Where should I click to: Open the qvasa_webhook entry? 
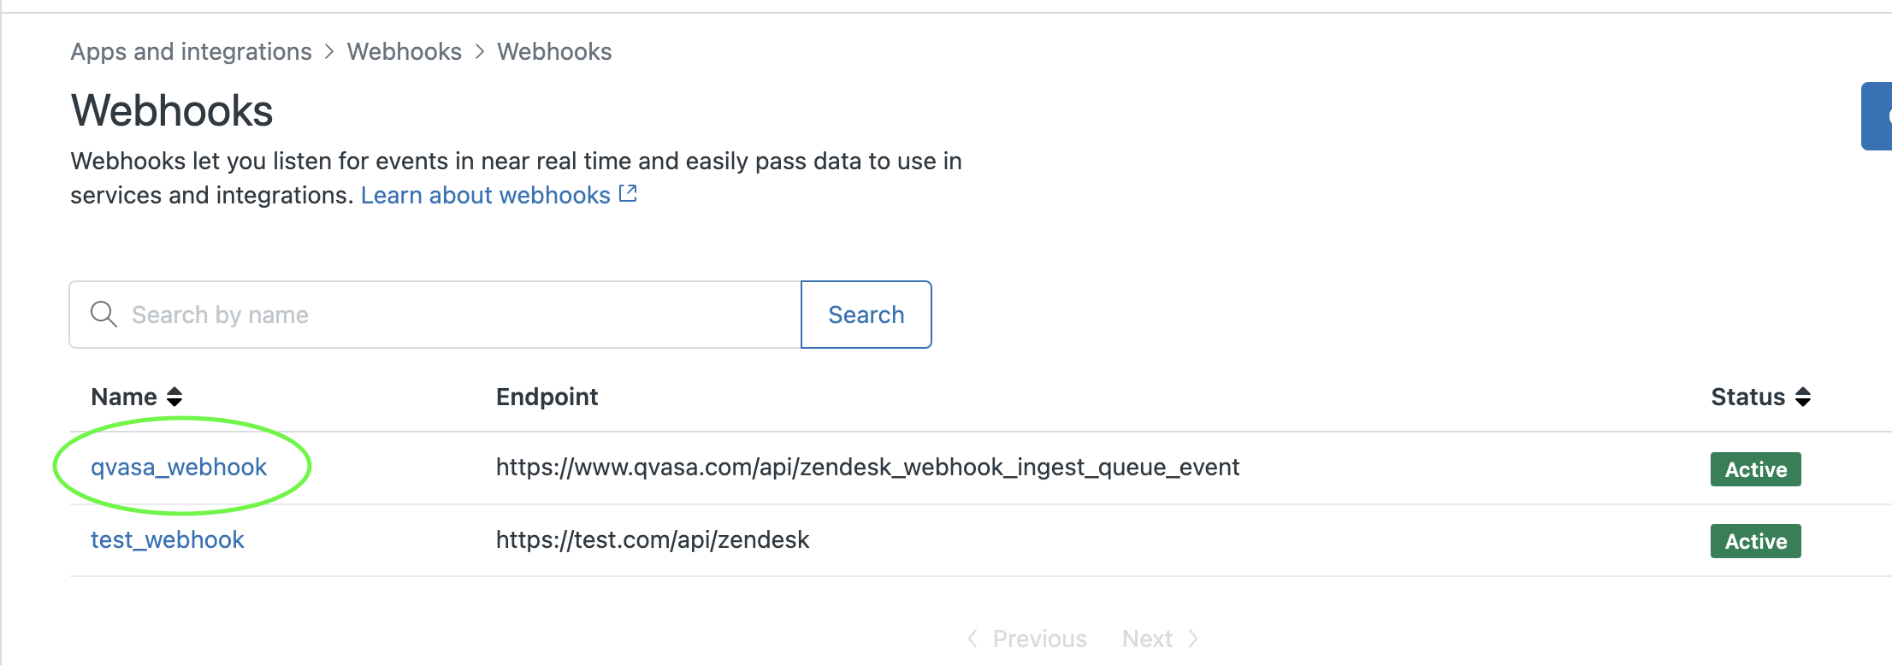(x=179, y=467)
